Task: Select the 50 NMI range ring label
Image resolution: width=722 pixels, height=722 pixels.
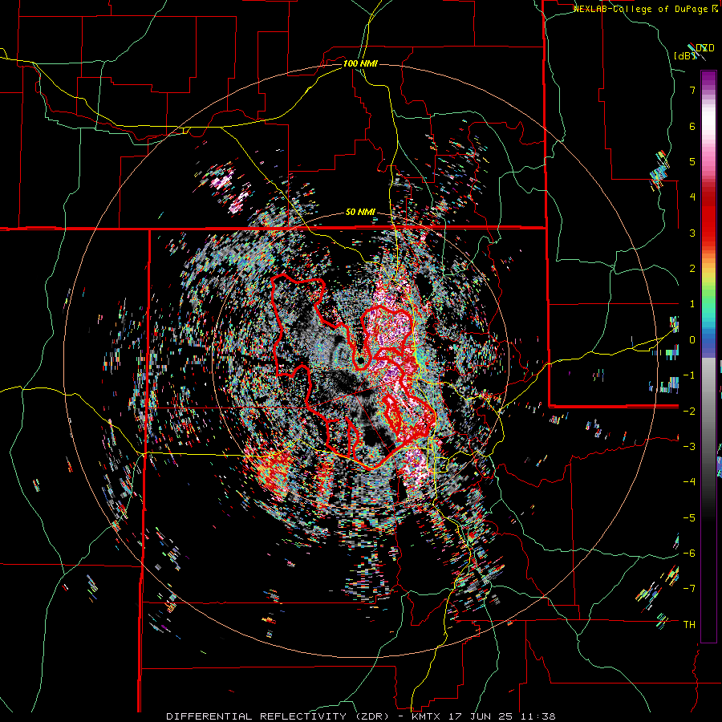Action: [x=360, y=213]
